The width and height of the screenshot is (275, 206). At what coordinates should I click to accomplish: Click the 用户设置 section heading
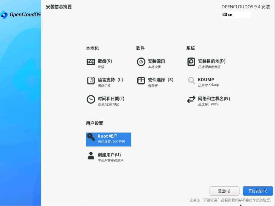(x=94, y=123)
